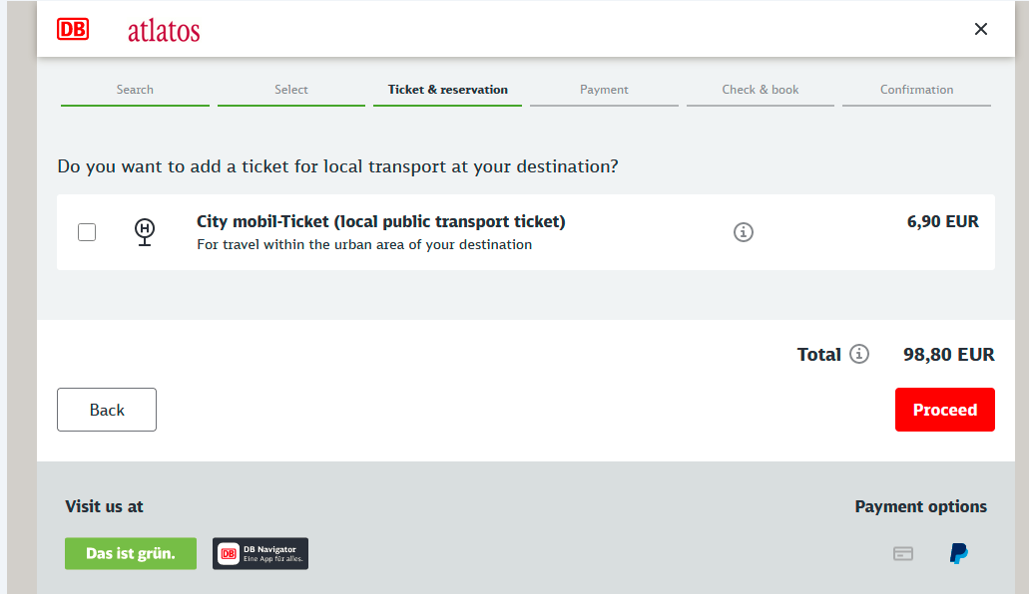Jump to the Check & book step
Image resolution: width=1029 pixels, height=594 pixels.
click(760, 90)
